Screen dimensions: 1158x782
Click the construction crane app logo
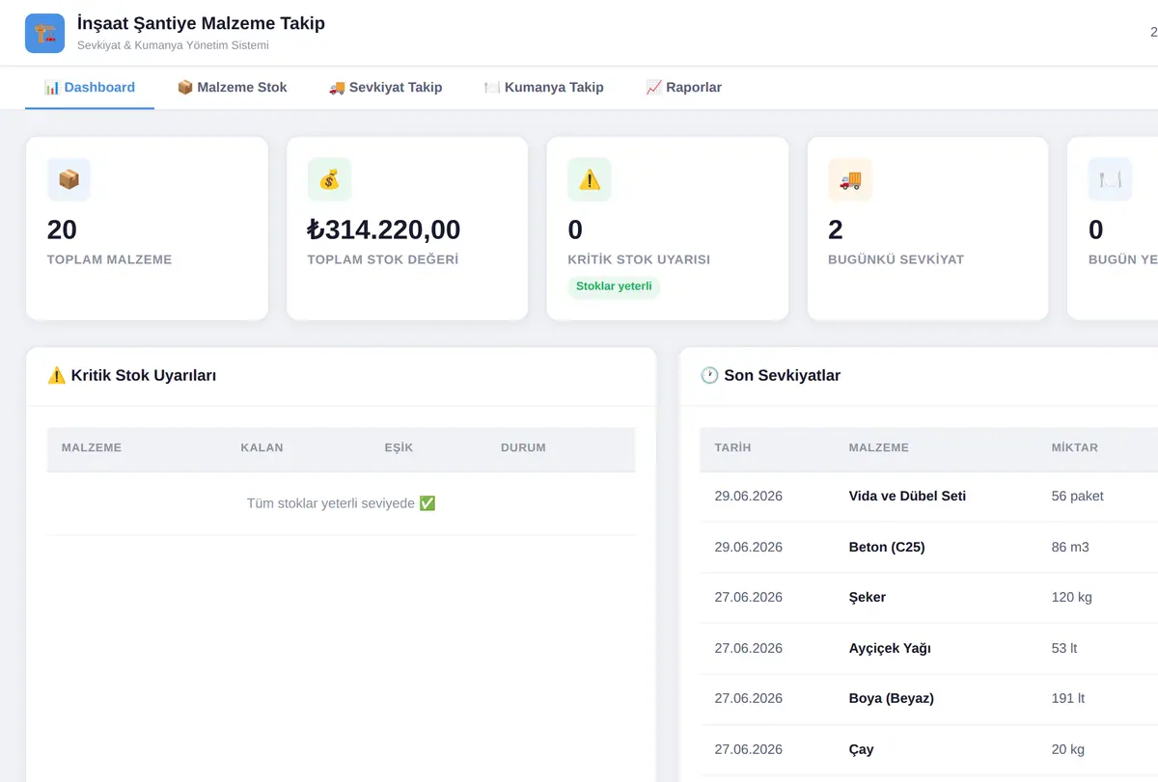tap(44, 33)
